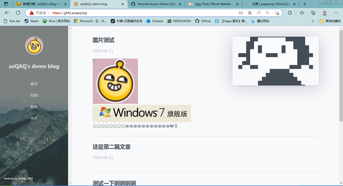
Task: Click the yellow Eggy face image in post
Action: click(x=115, y=81)
